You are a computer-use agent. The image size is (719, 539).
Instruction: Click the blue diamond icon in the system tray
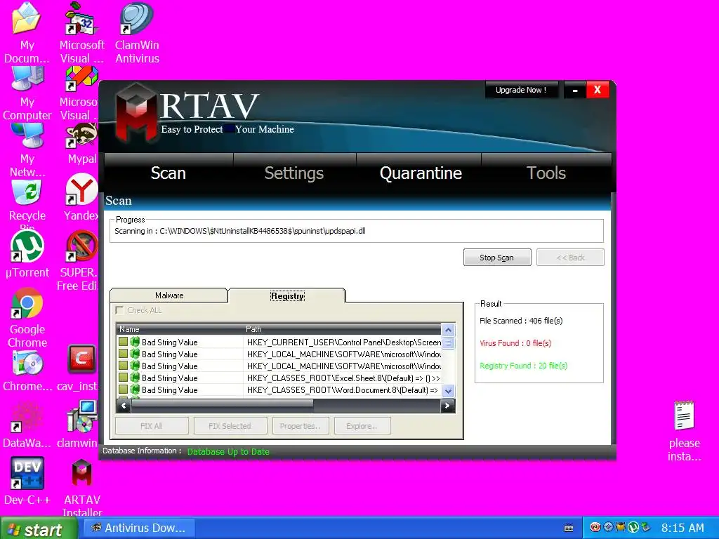coord(608,527)
